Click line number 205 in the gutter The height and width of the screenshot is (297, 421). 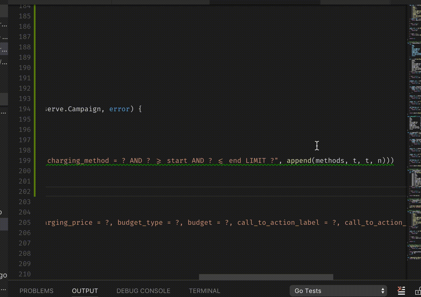pyautogui.click(x=24, y=222)
